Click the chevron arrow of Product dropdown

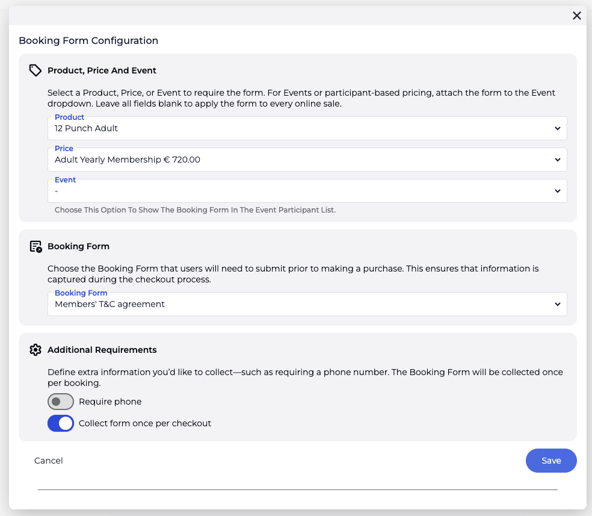(558, 128)
